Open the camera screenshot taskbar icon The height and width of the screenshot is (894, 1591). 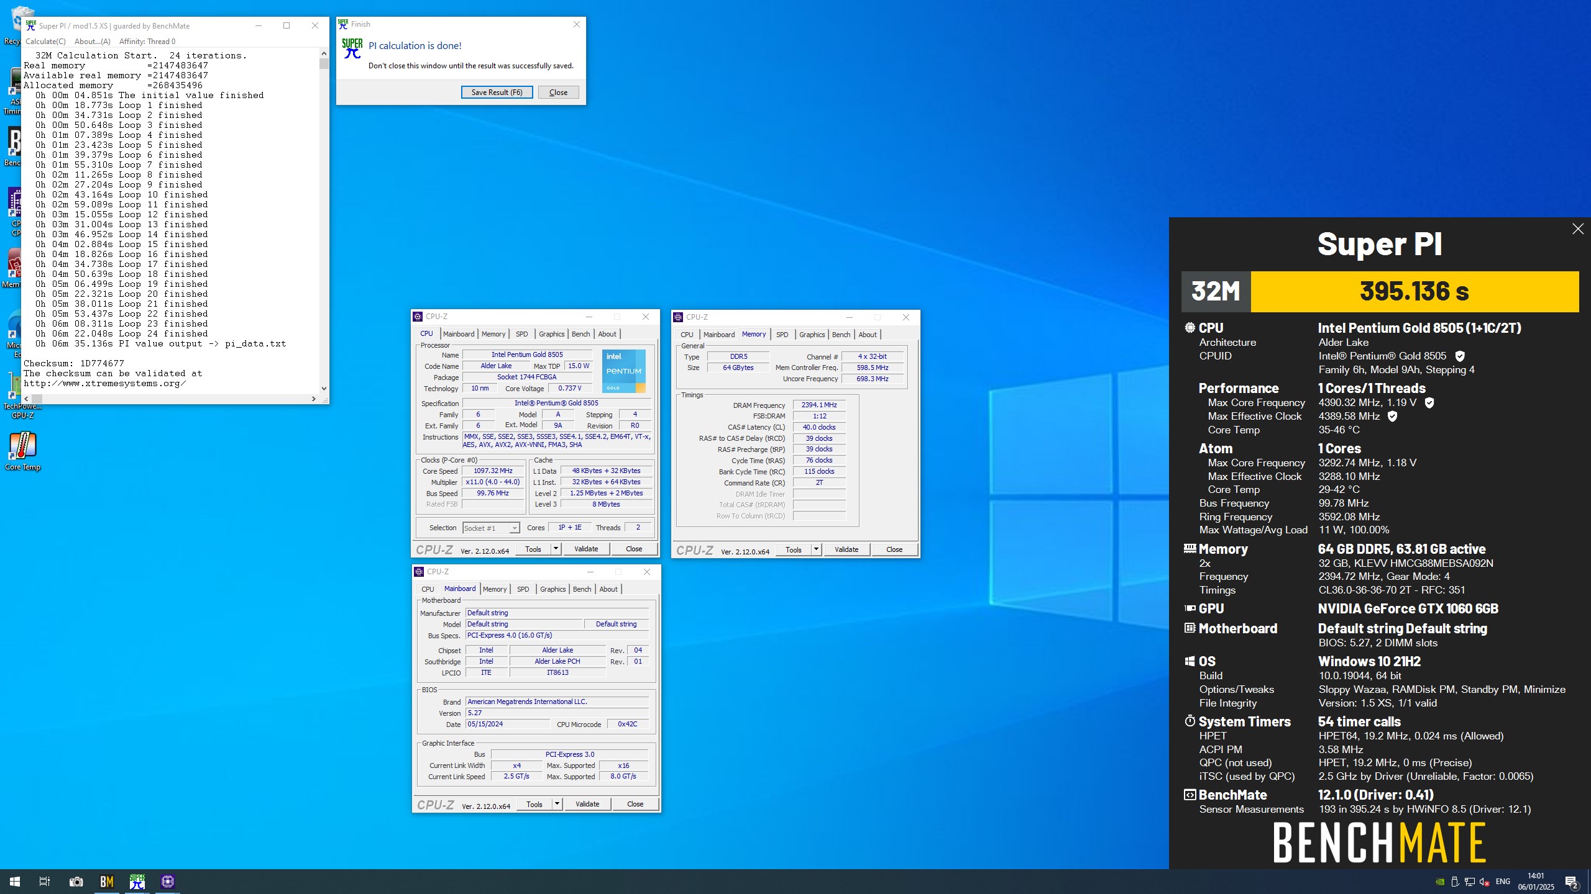pos(76,881)
